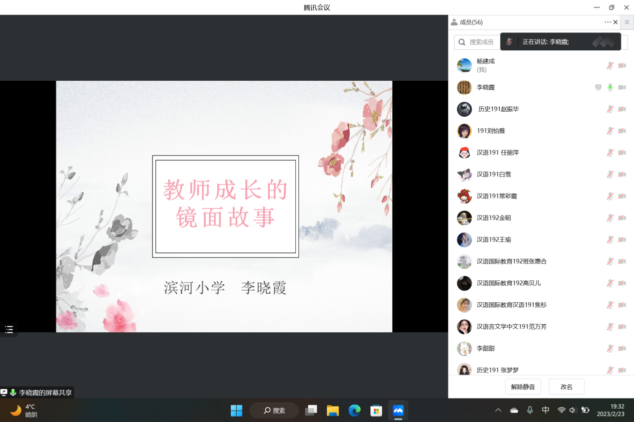Open File Explorer from the taskbar
The height and width of the screenshot is (422, 634).
(x=333, y=411)
